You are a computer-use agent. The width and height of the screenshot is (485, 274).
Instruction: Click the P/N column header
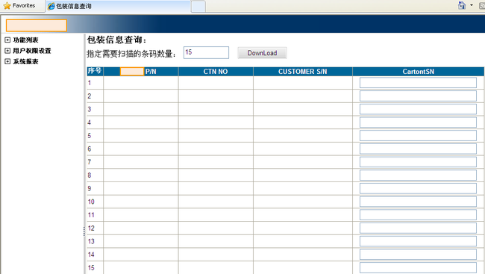click(141, 72)
